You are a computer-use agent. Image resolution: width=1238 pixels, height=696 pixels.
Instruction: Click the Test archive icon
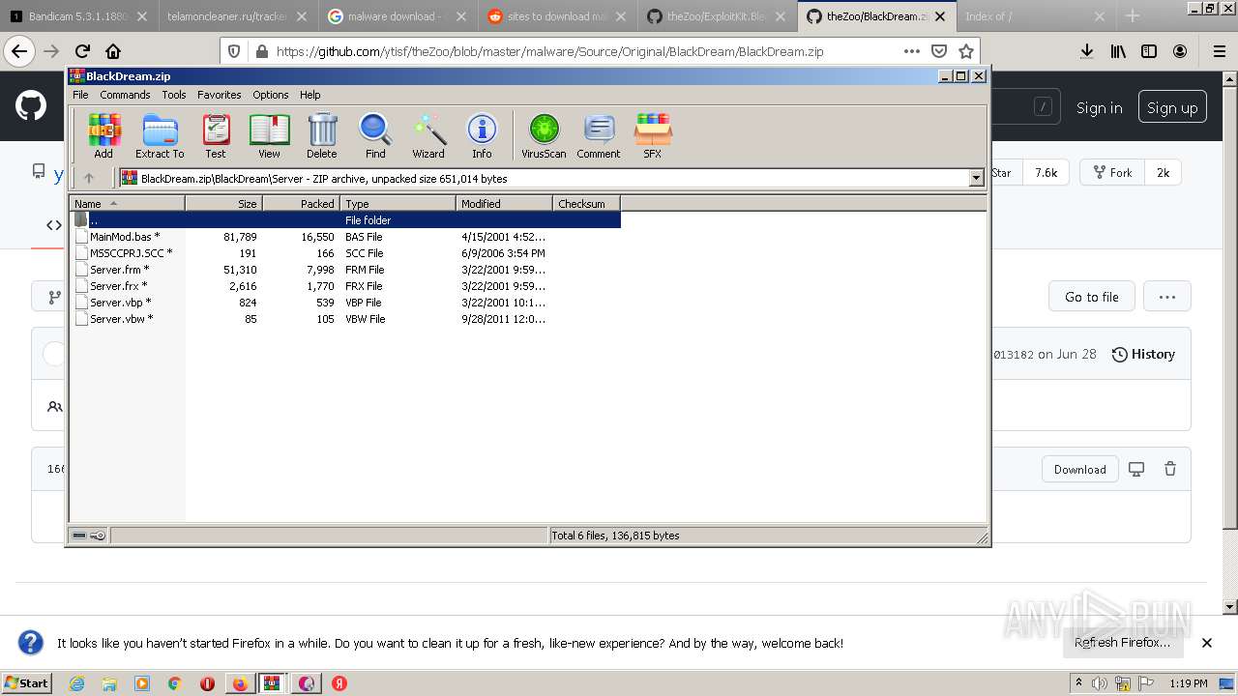[x=216, y=135]
